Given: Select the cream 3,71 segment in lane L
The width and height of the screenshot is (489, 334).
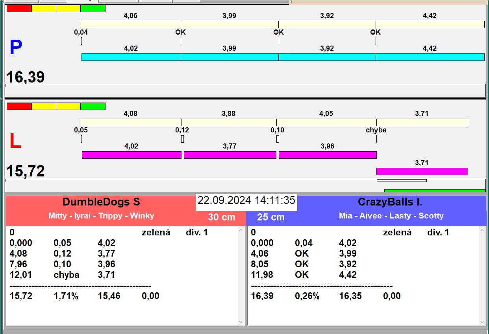Looking at the screenshot, I should click(x=422, y=122).
